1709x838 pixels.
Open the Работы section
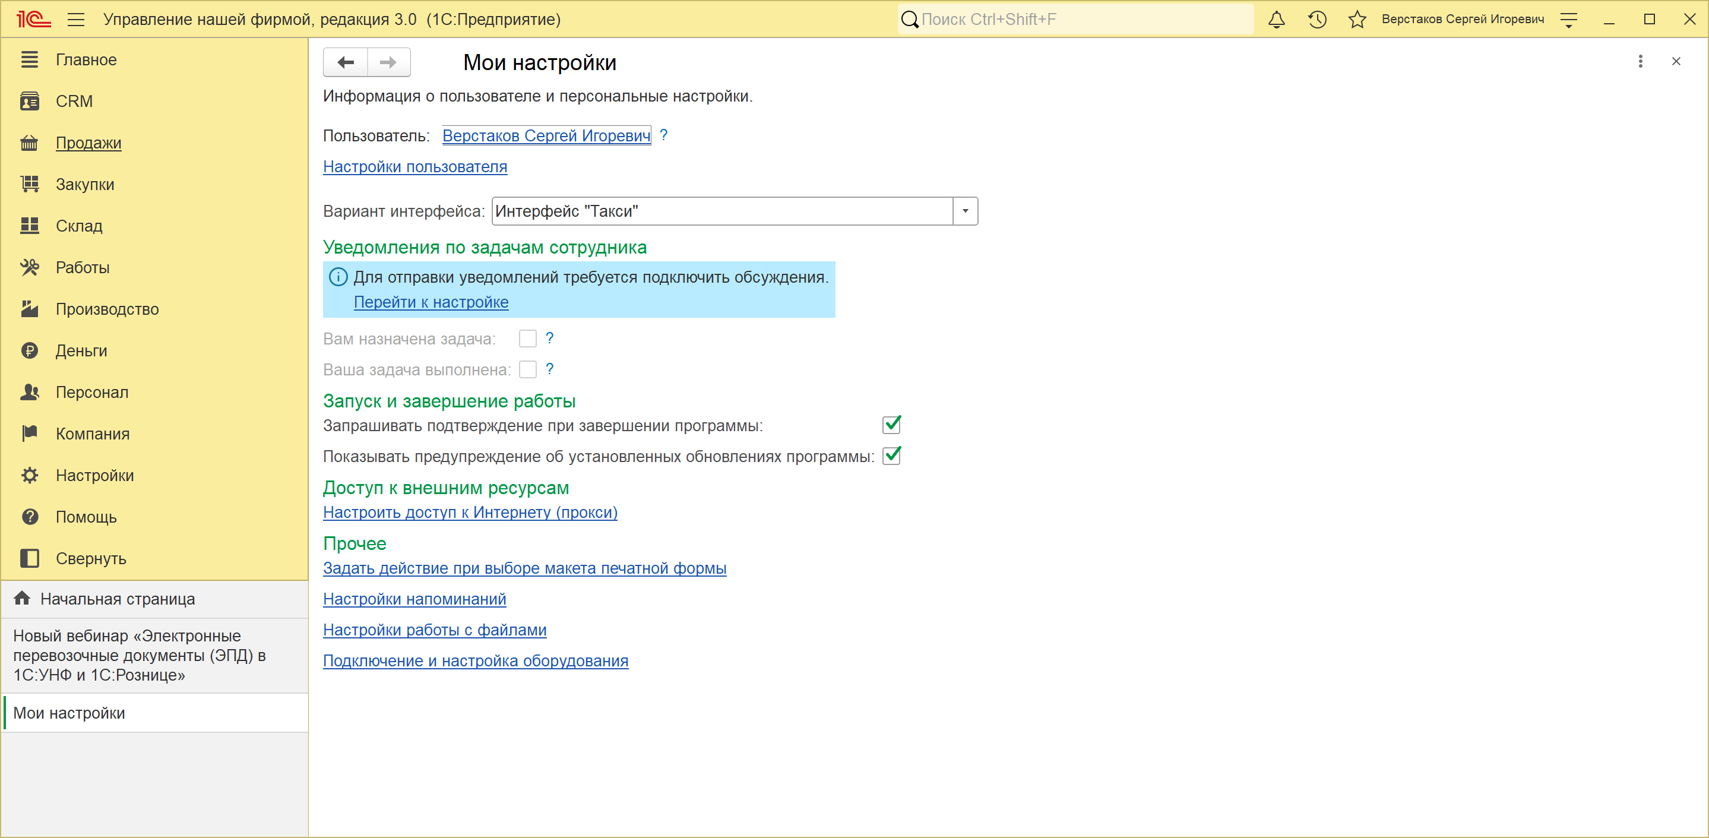(83, 267)
